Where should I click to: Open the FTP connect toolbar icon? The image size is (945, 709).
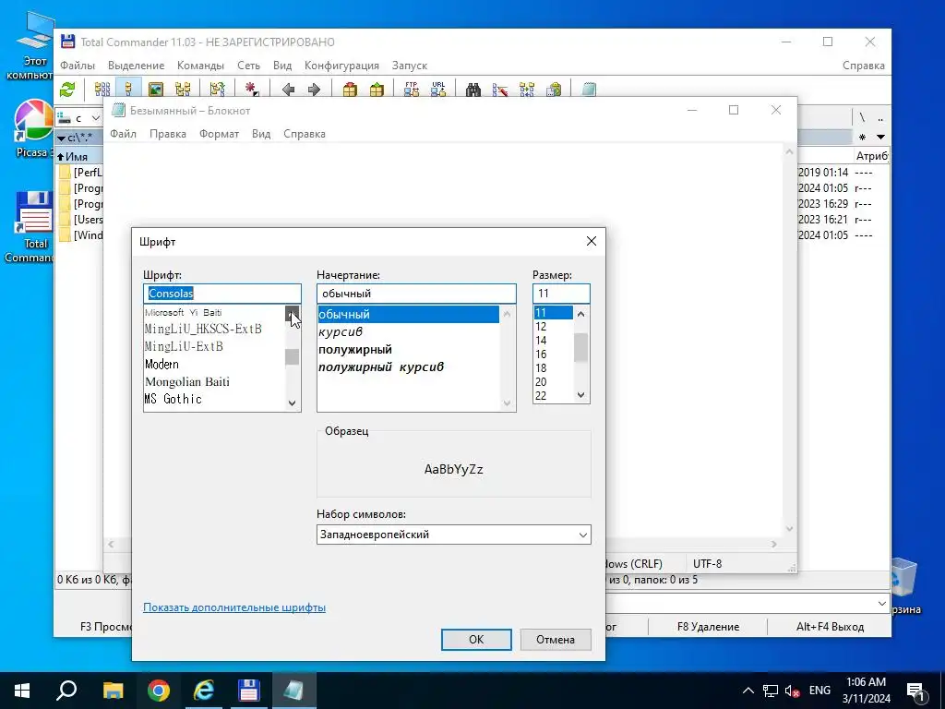[x=412, y=90]
